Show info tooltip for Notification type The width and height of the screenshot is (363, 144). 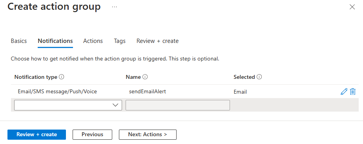click(62, 77)
